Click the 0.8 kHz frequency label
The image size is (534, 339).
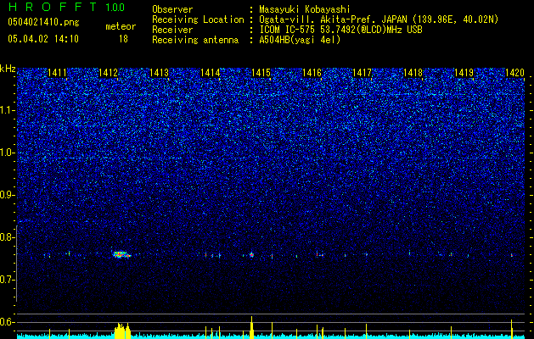coord(7,237)
